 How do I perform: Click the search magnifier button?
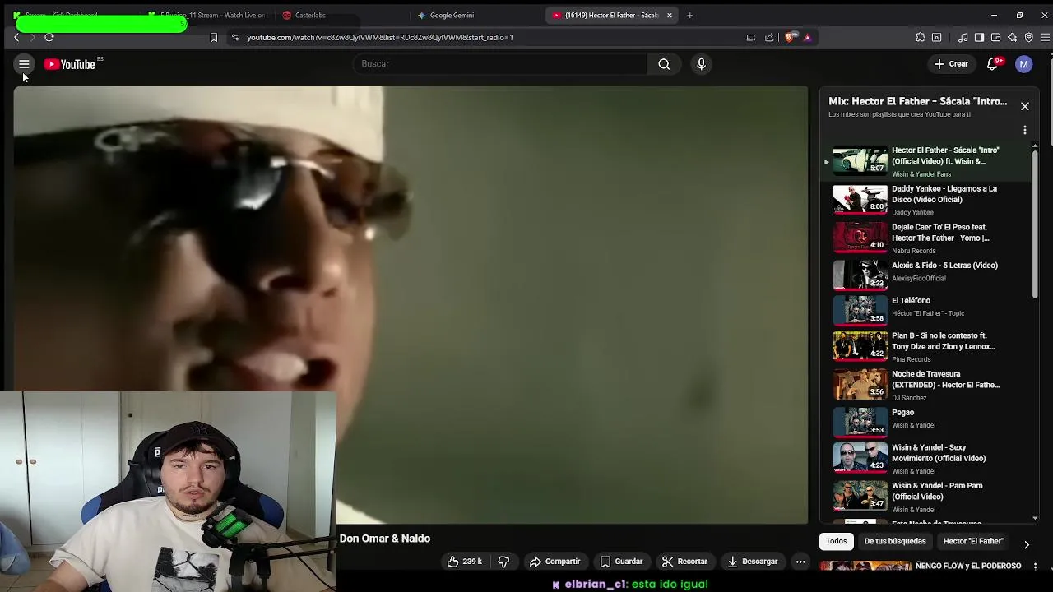(664, 64)
